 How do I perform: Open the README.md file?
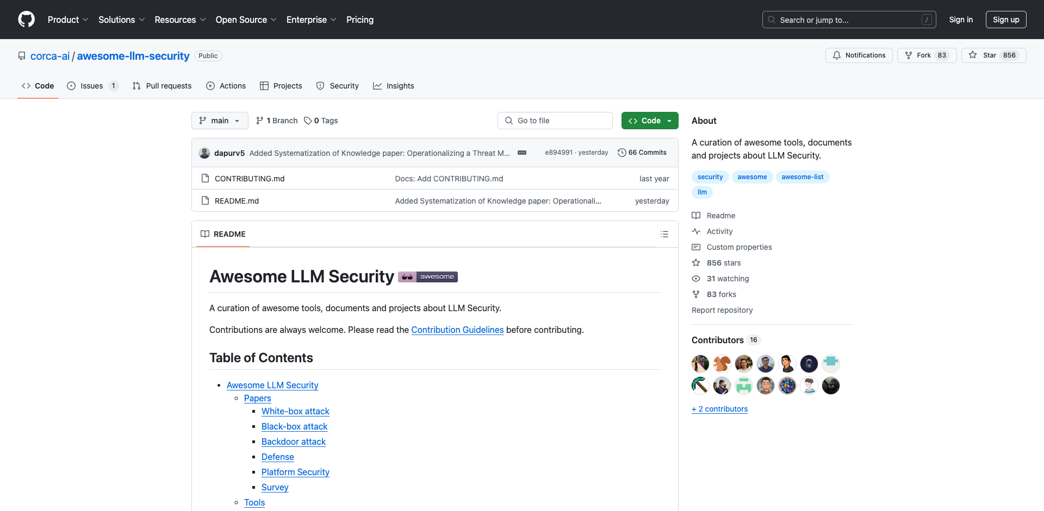(x=237, y=201)
